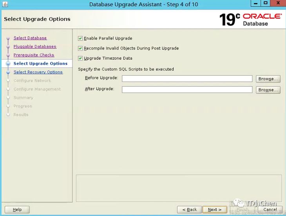
Task: Go to Select Database step
Action: click(x=30, y=38)
